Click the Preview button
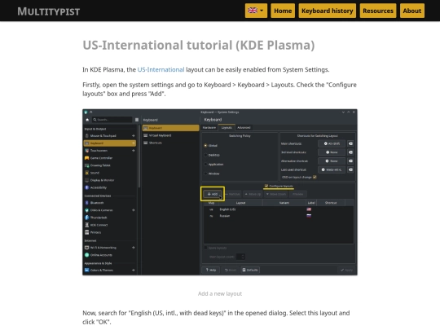 [x=297, y=194]
